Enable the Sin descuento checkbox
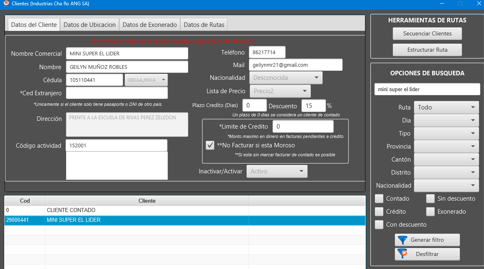Image resolution: width=484 pixels, height=269 pixels. pyautogui.click(x=431, y=199)
